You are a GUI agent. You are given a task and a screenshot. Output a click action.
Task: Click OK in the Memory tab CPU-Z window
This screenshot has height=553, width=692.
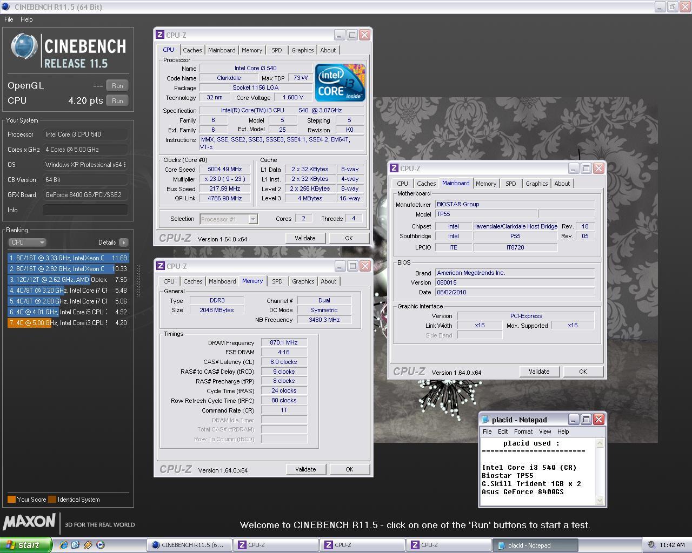[349, 469]
